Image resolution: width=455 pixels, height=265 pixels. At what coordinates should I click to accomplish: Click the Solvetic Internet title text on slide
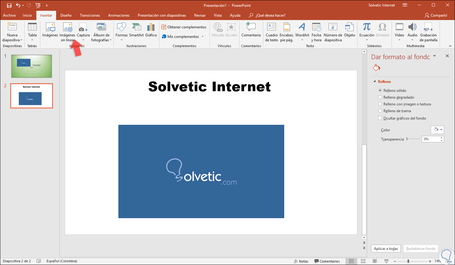click(210, 87)
